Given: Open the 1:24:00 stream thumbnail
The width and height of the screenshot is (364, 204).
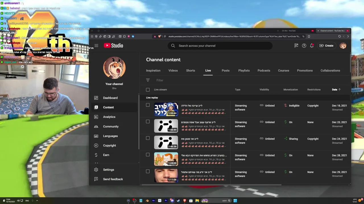Looking at the screenshot, I should (x=166, y=159).
